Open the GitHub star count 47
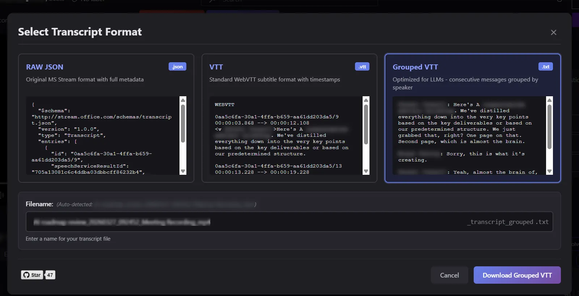 tap(50, 275)
